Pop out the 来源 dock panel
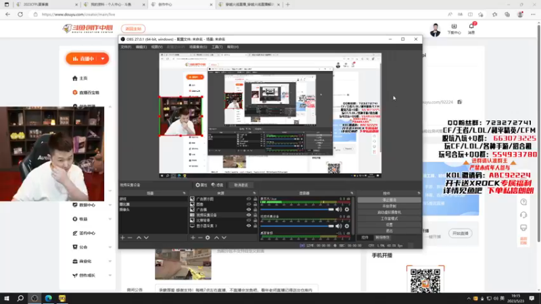This screenshot has height=304, width=541. 254,193
